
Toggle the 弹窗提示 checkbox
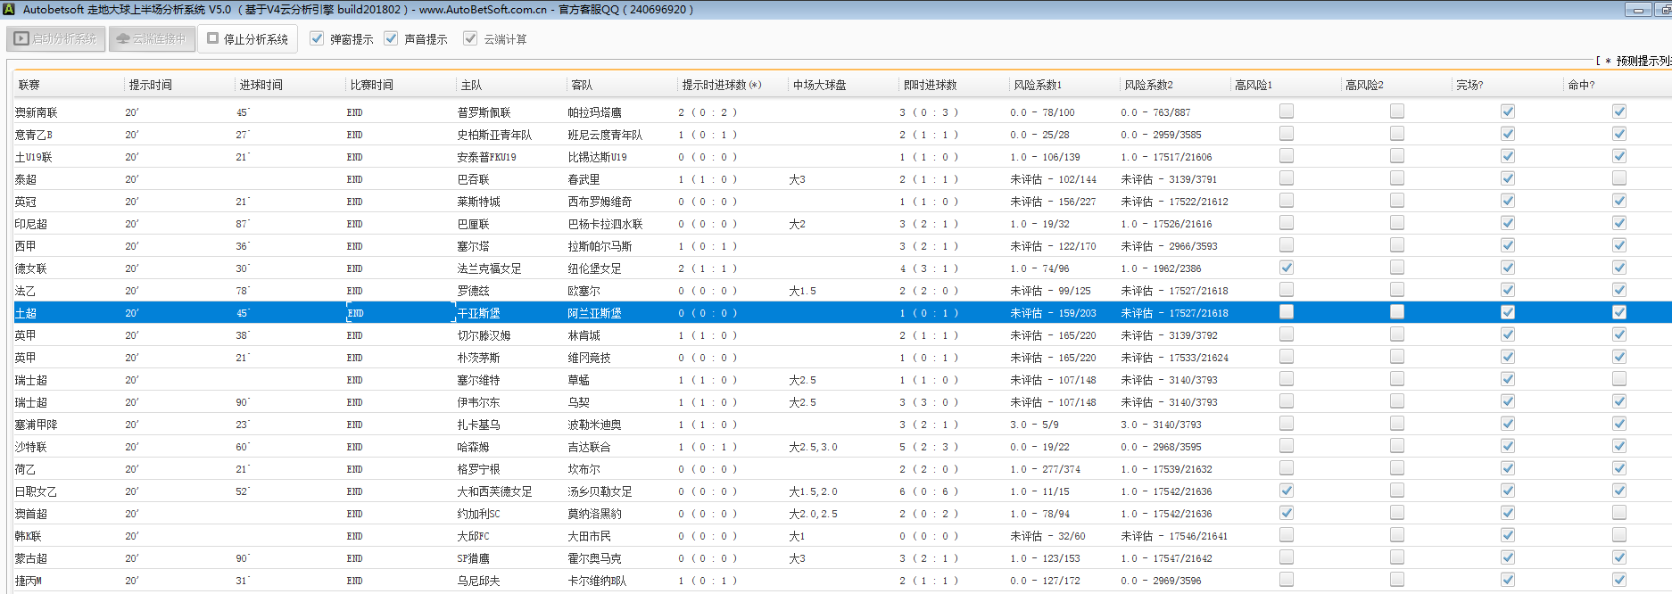[x=317, y=38]
